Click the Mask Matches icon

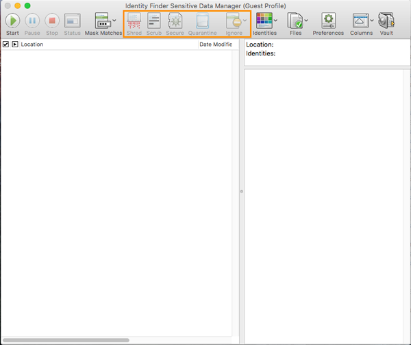pos(103,21)
